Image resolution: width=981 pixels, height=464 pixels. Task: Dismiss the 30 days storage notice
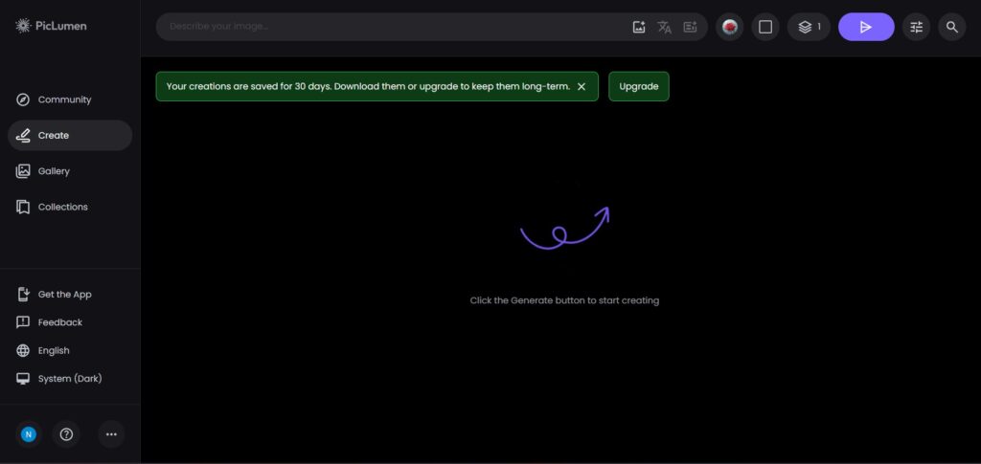pyautogui.click(x=582, y=86)
